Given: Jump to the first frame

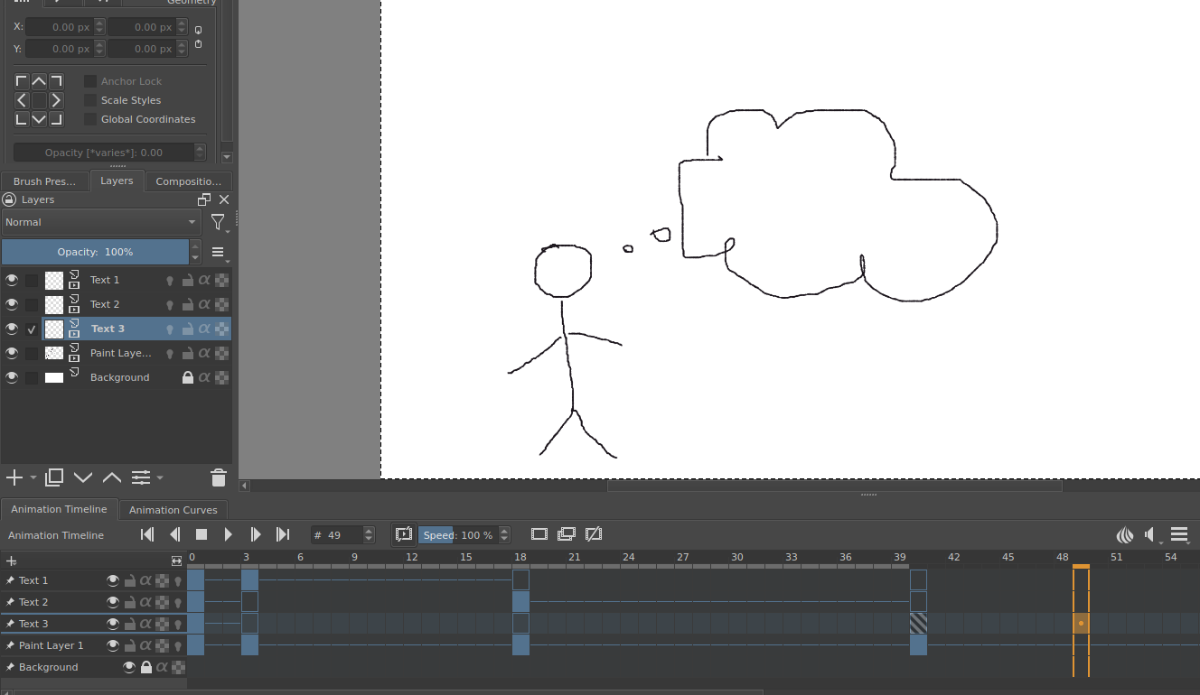Looking at the screenshot, I should click(147, 534).
